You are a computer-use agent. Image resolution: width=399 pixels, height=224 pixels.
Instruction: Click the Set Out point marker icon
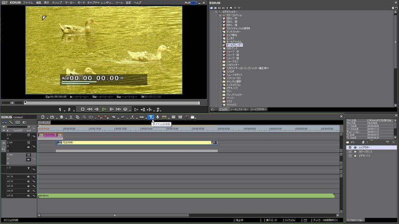[x=69, y=109]
